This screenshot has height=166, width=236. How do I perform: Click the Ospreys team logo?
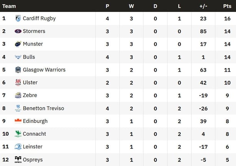(x=18, y=159)
